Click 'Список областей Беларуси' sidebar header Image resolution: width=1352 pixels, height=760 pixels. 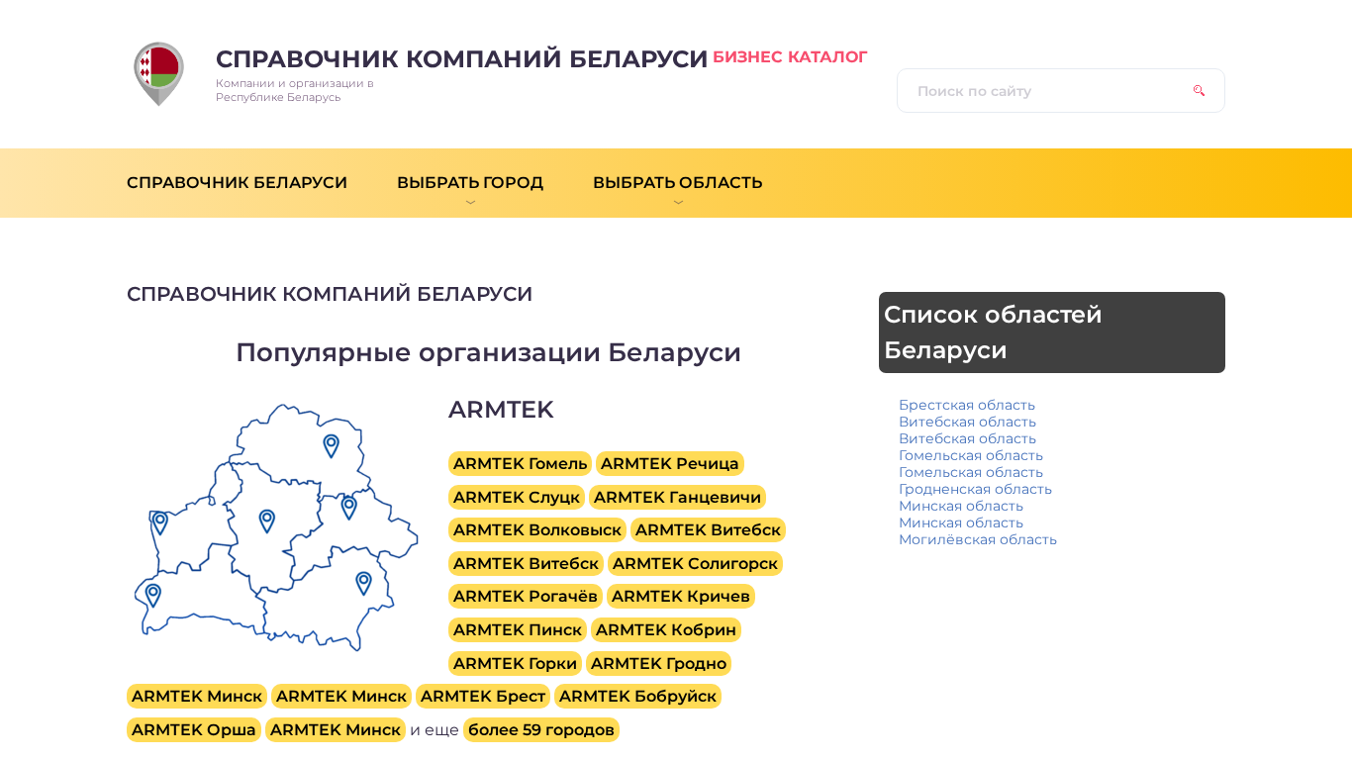pyautogui.click(x=1052, y=332)
